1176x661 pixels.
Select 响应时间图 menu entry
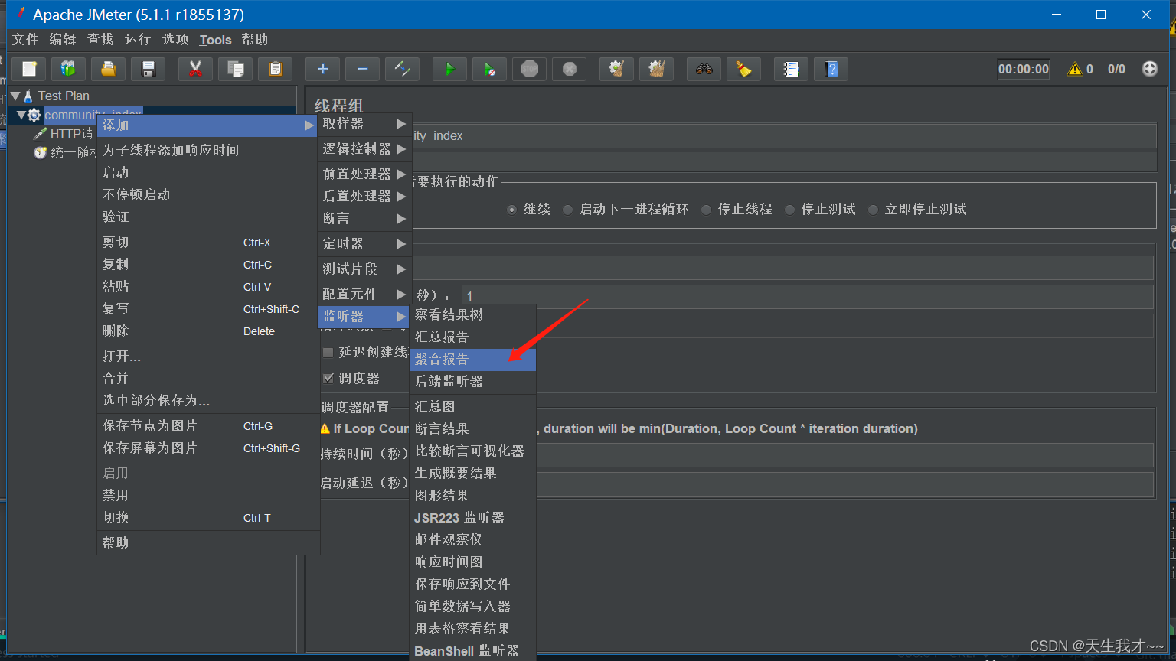point(472,562)
